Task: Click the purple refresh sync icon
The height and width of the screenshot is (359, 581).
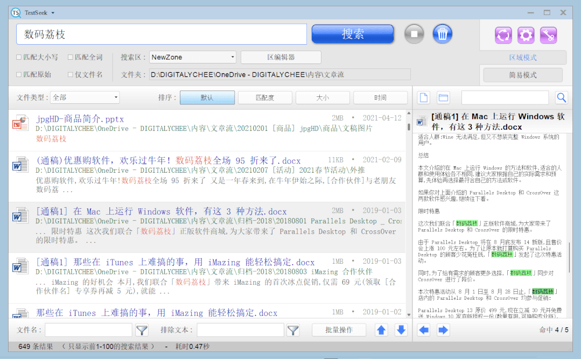Action: pyautogui.click(x=503, y=34)
